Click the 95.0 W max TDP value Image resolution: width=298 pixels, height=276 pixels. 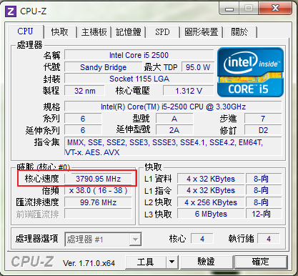click(x=198, y=67)
